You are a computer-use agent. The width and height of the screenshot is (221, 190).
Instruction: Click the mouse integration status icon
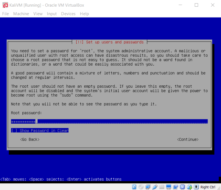tap(189, 187)
